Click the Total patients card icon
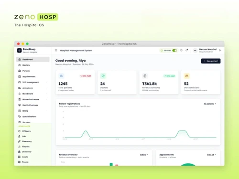The image size is (239, 179). coord(61,76)
